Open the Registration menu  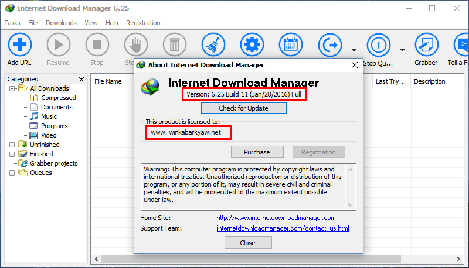pos(143,23)
